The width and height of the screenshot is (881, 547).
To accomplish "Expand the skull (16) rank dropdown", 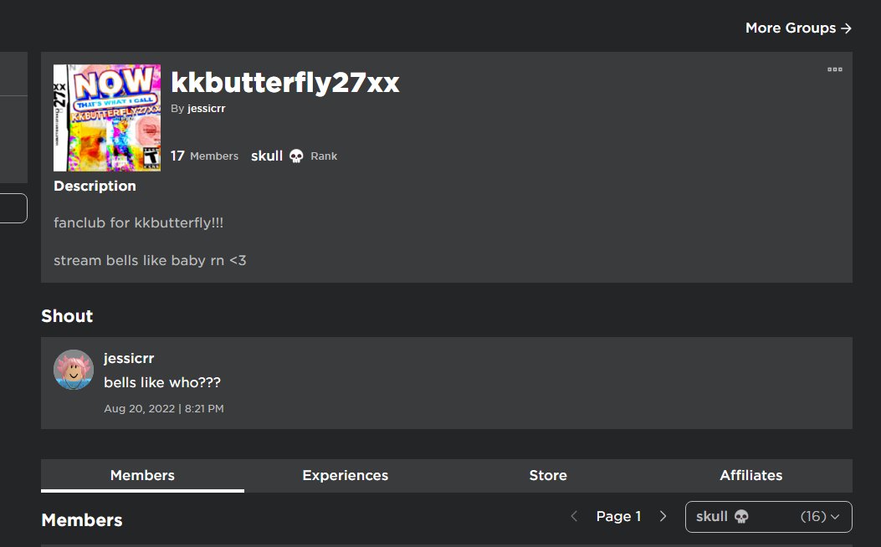I will [x=769, y=517].
